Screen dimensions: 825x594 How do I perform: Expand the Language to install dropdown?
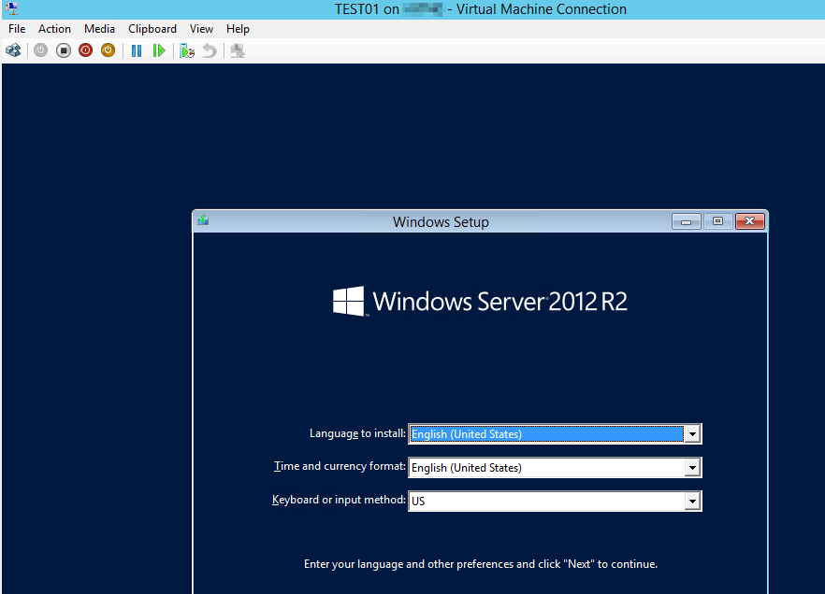[x=692, y=433]
